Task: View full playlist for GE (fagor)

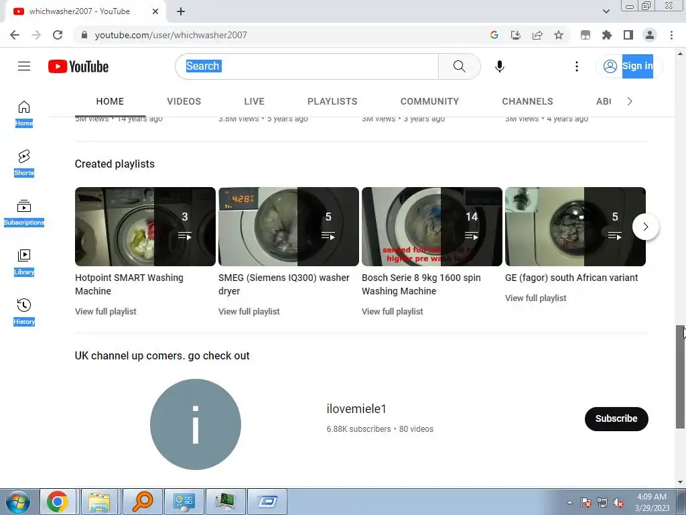Action: point(535,298)
